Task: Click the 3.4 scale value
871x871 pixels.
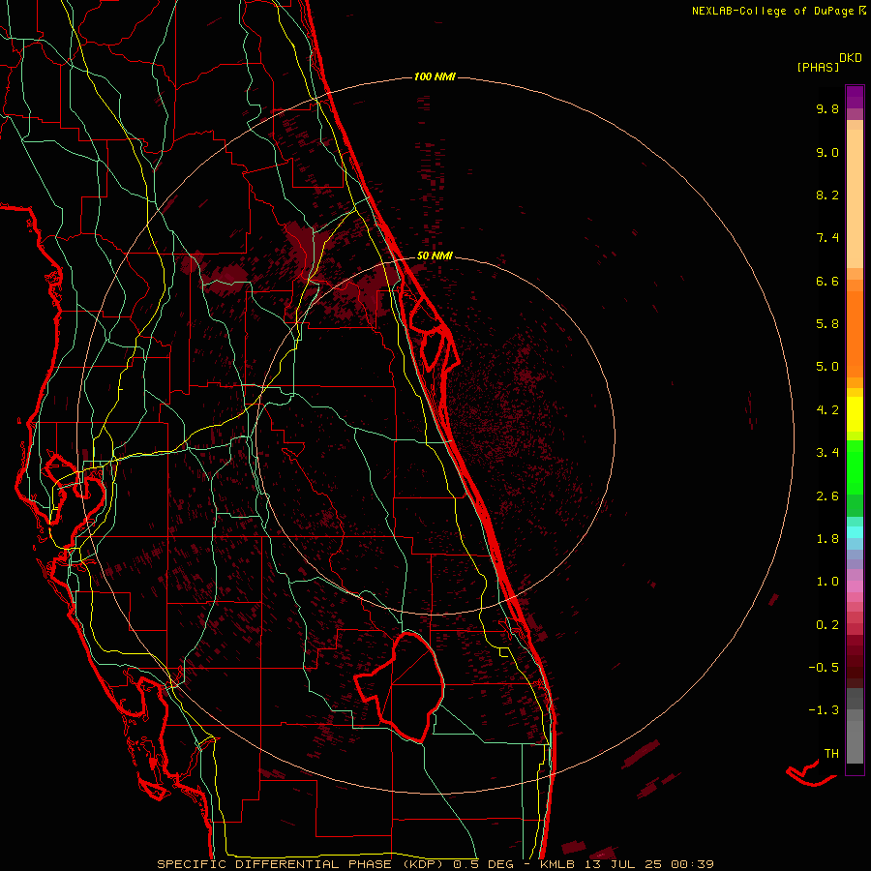Action: pyautogui.click(x=827, y=453)
